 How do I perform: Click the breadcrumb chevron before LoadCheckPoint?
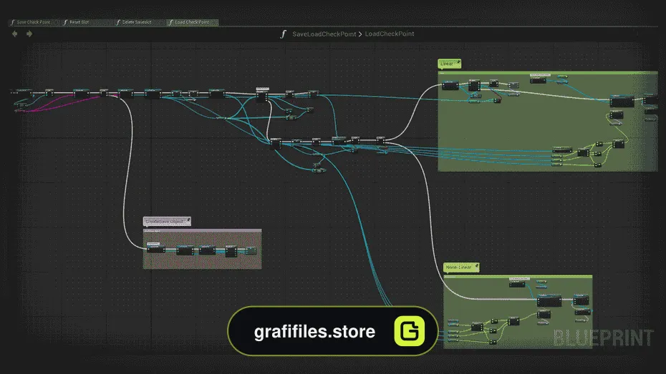click(x=360, y=34)
